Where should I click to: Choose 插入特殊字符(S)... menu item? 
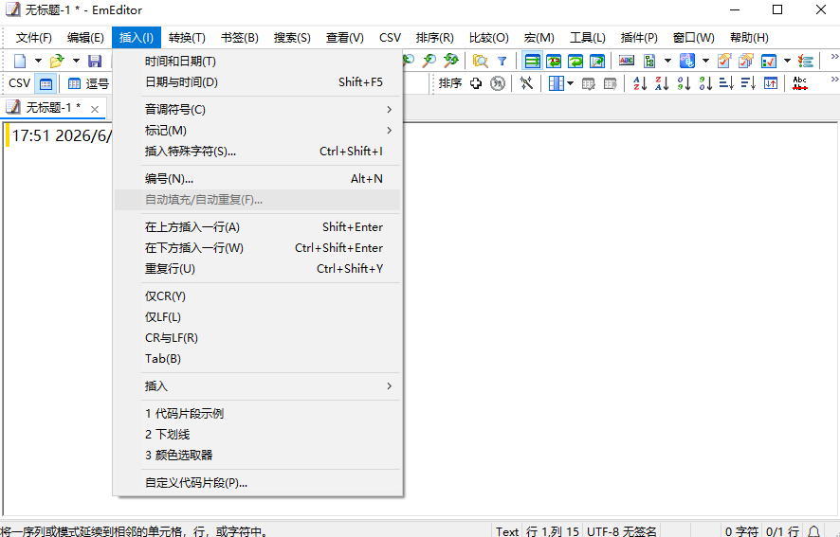[257, 152]
